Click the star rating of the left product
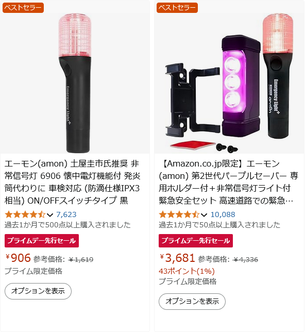The height and width of the screenshot is (332, 305). click(25, 214)
